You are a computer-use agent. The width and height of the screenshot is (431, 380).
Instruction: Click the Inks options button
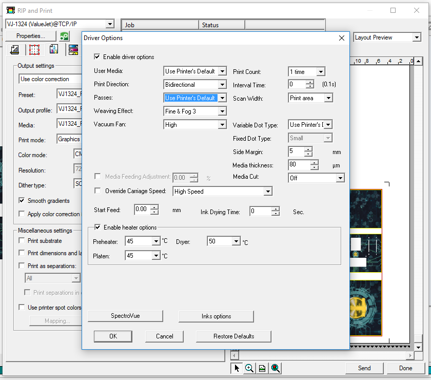click(x=216, y=316)
